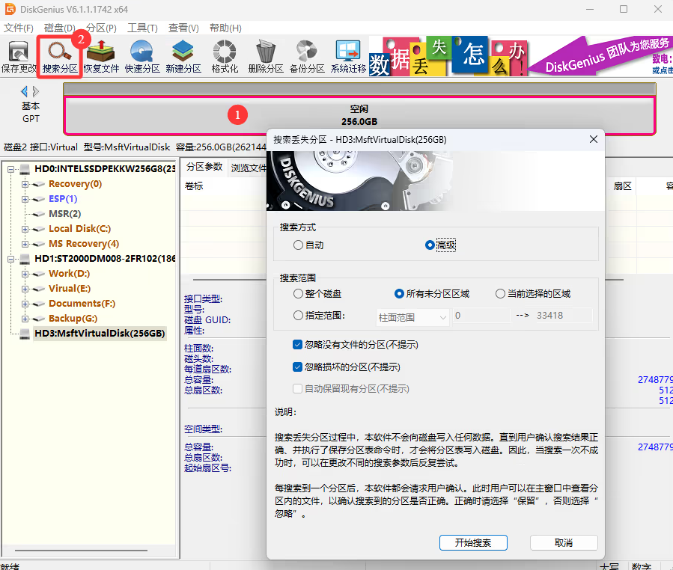Open the 帮助(H) menu

coord(225,28)
